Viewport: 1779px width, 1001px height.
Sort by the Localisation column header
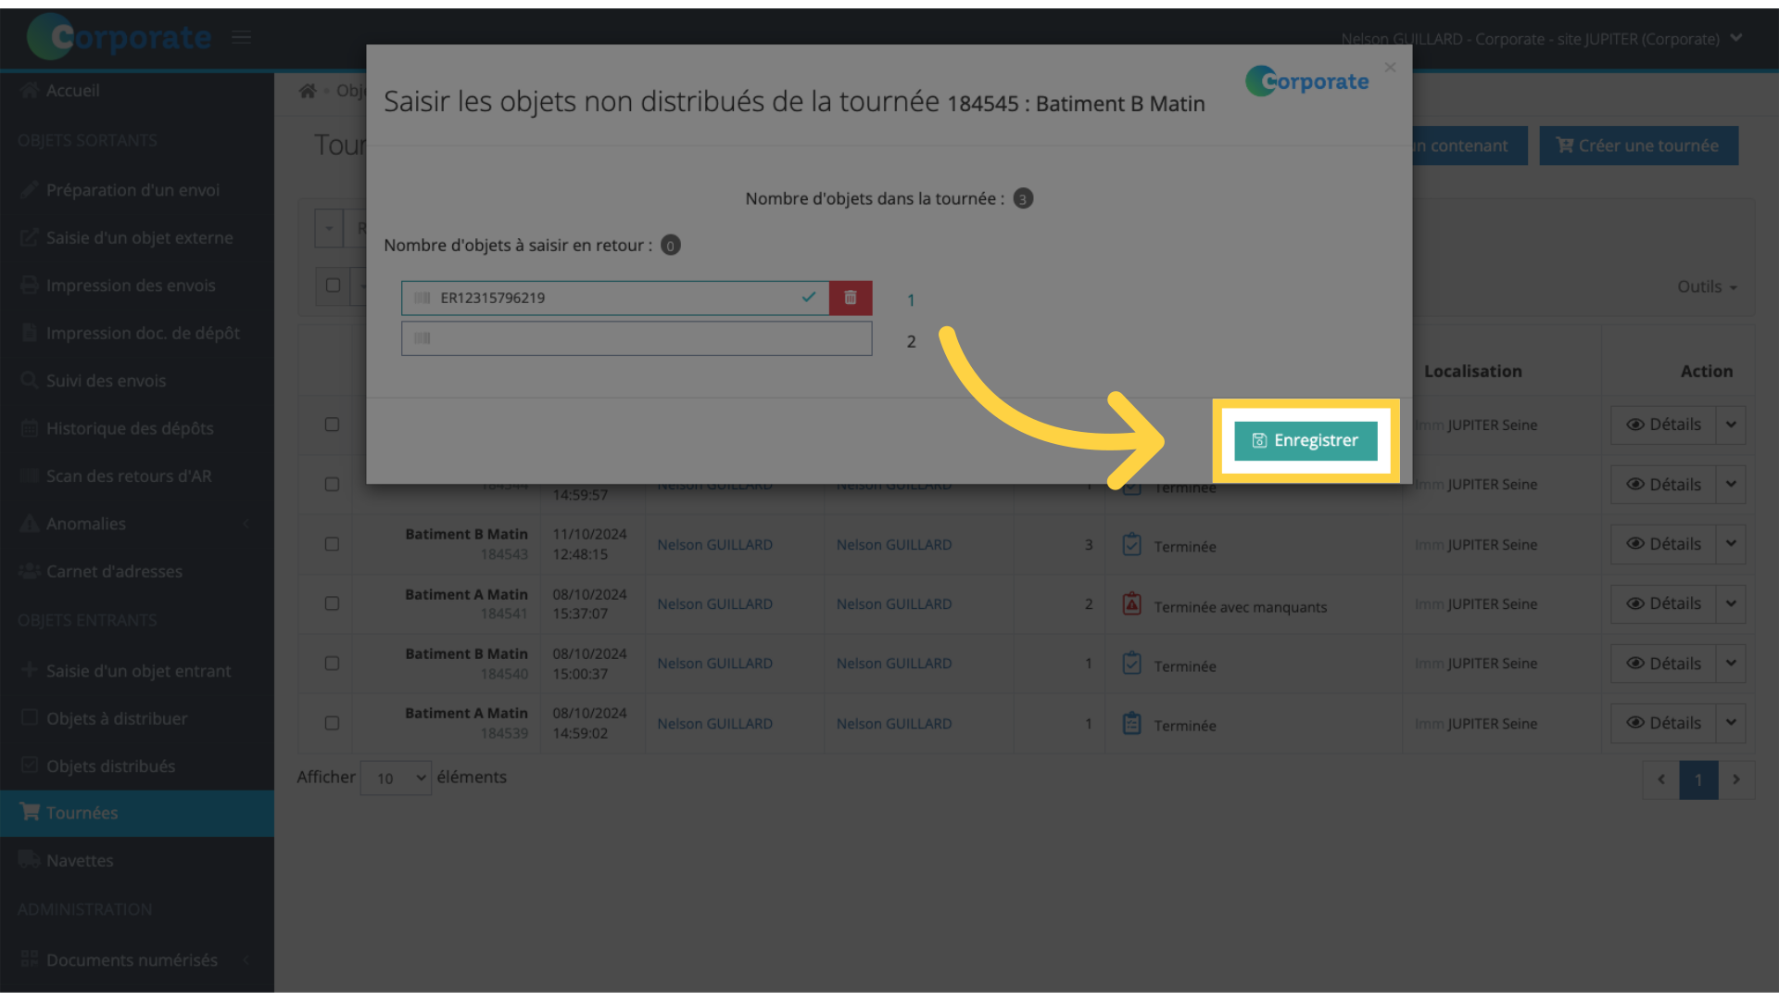point(1472,371)
